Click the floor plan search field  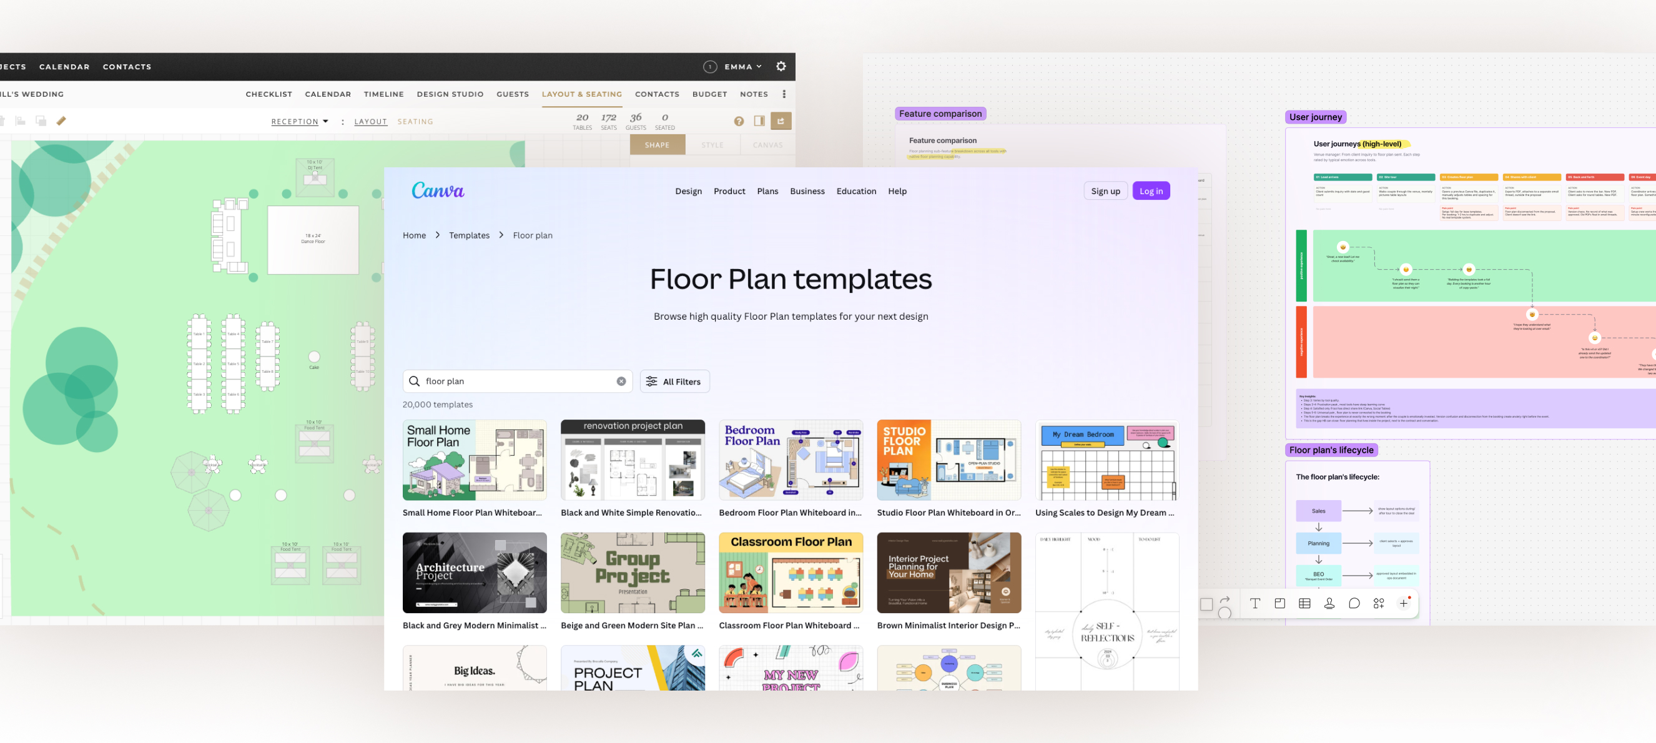click(x=518, y=381)
